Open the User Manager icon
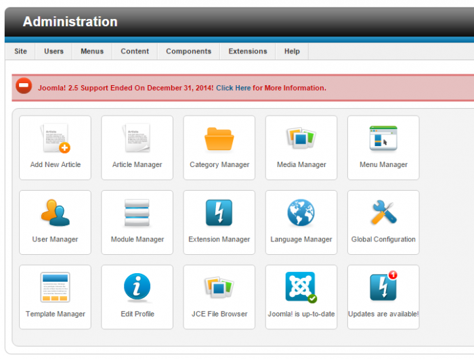 pyautogui.click(x=55, y=214)
